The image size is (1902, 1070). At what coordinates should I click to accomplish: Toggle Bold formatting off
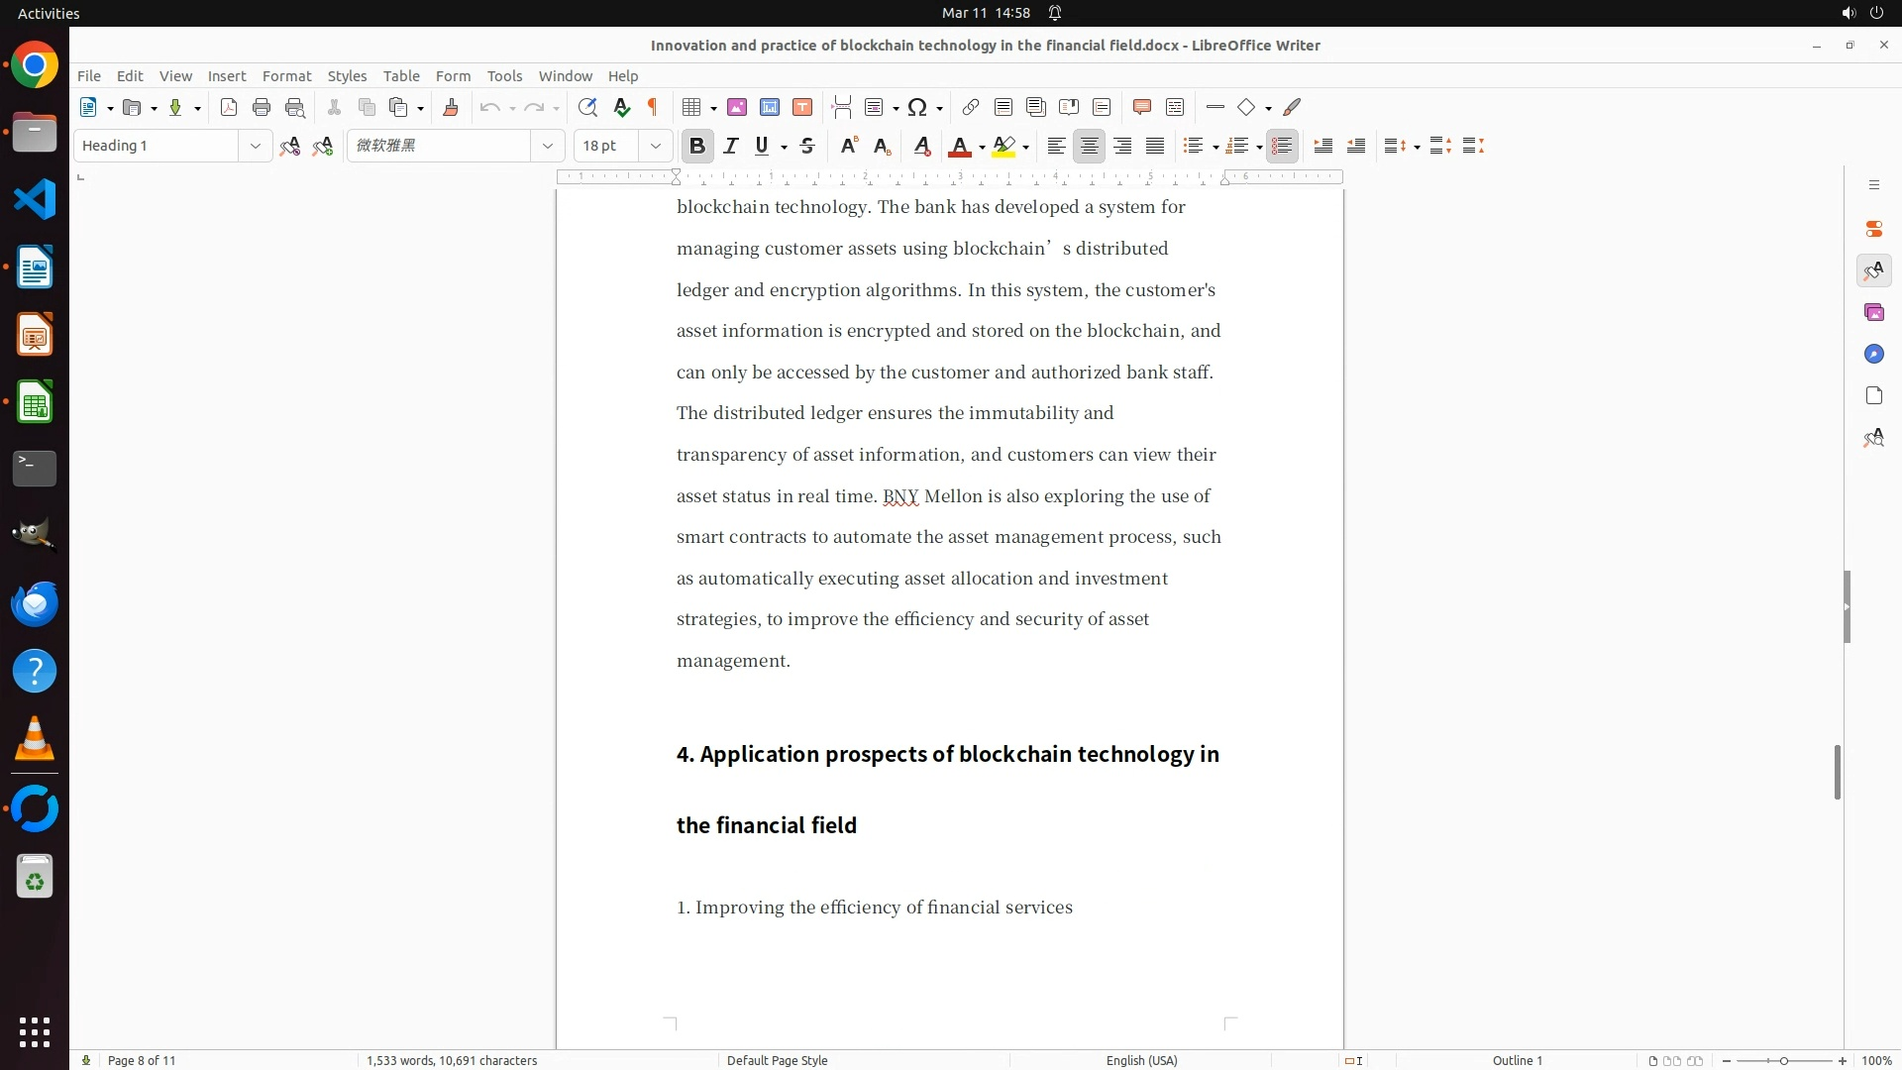point(697,146)
